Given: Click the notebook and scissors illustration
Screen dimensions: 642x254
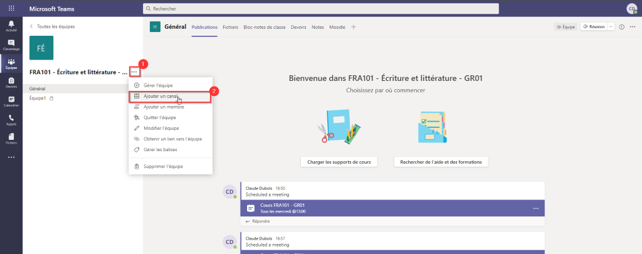Looking at the screenshot, I should (x=339, y=127).
